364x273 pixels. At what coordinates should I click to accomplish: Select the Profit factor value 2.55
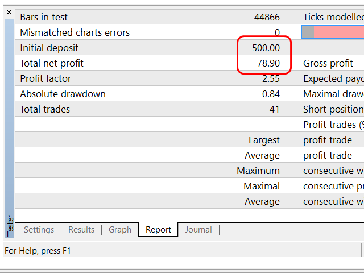click(271, 78)
